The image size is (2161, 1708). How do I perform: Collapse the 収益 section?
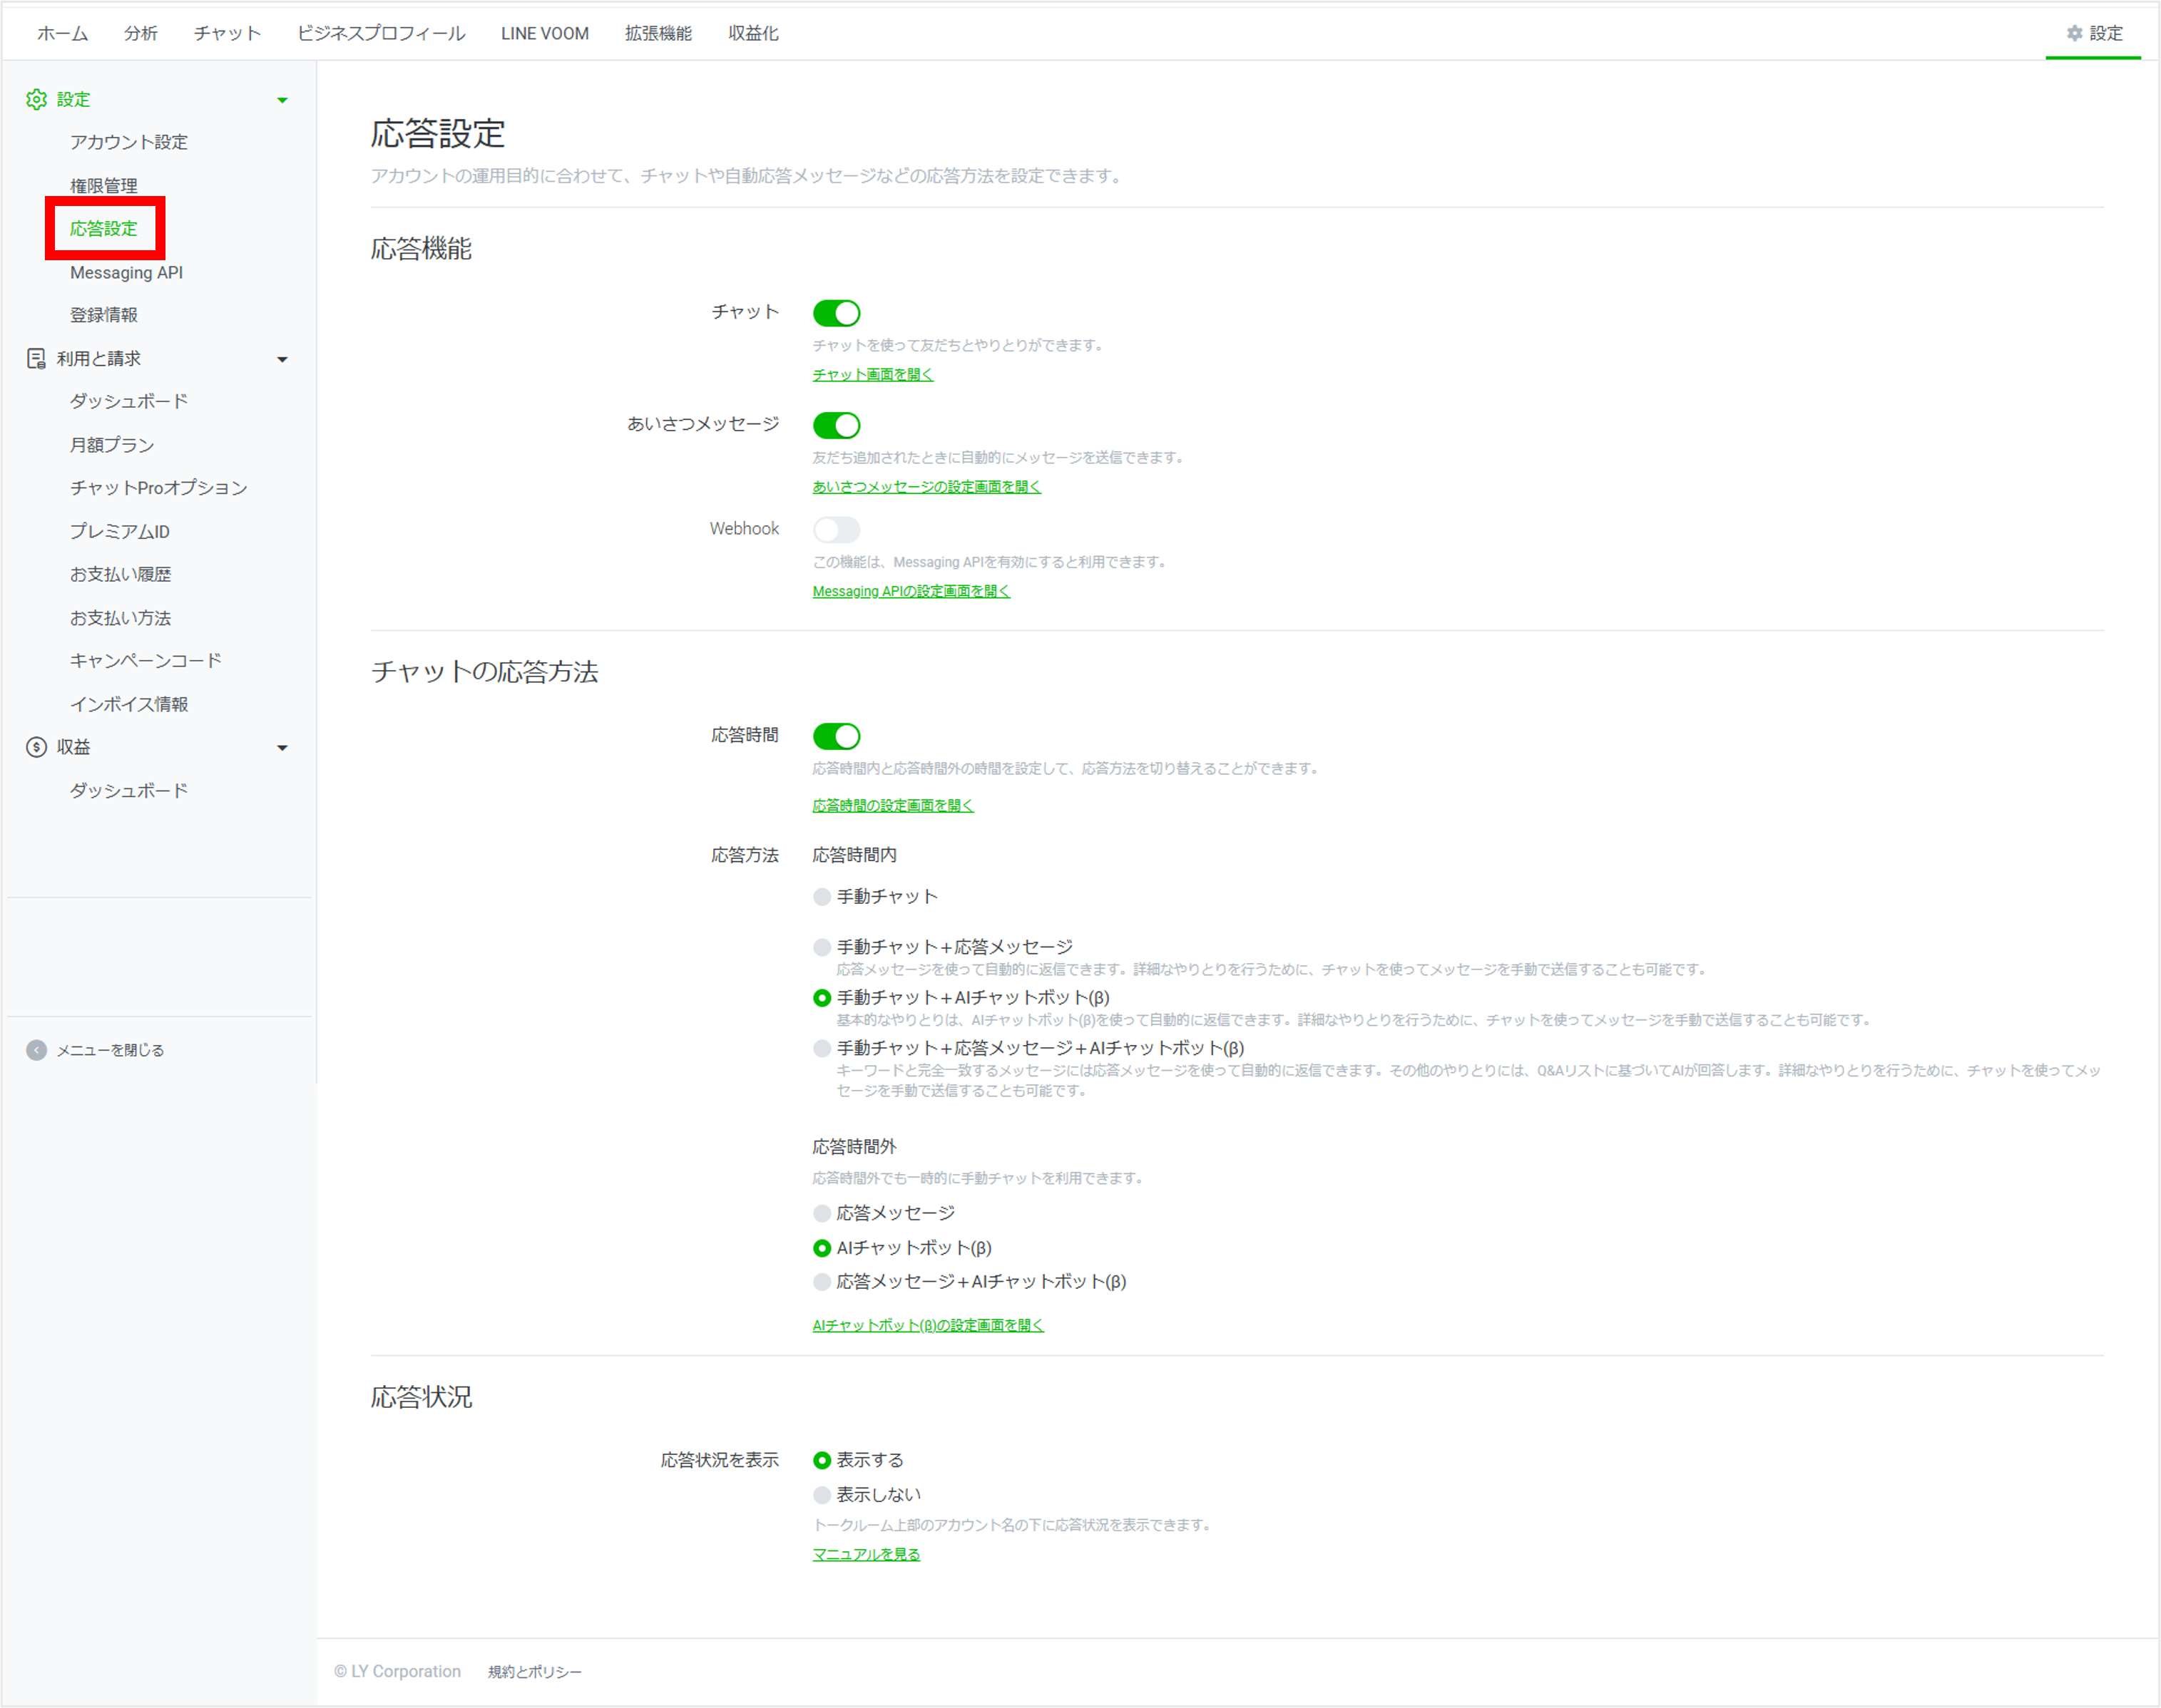click(283, 747)
